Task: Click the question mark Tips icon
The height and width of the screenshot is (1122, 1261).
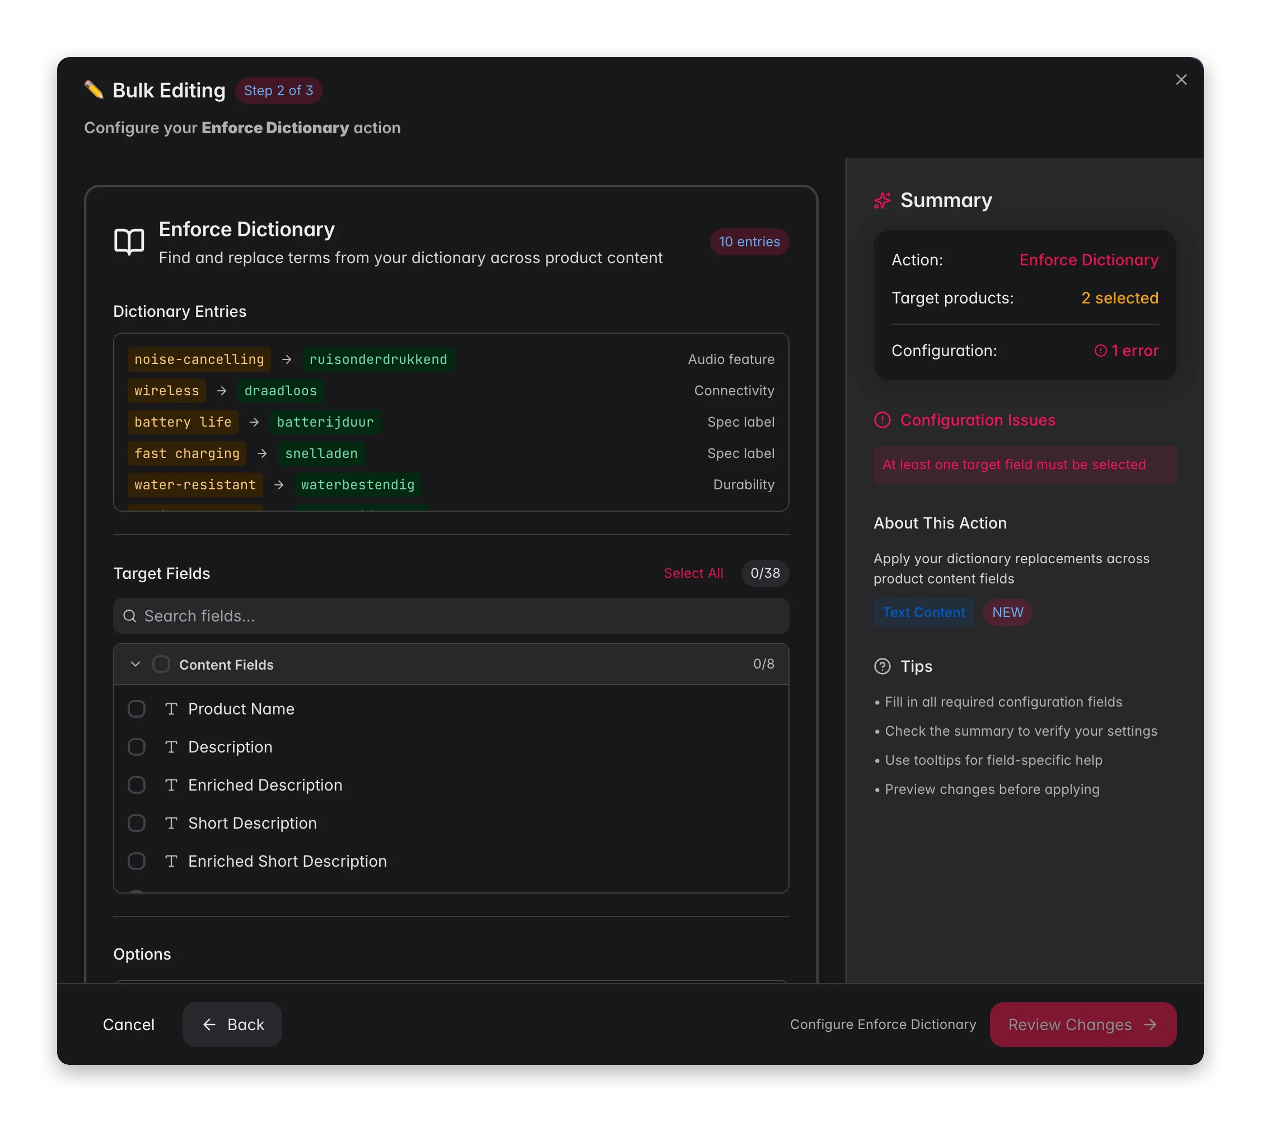Action: [x=882, y=666]
